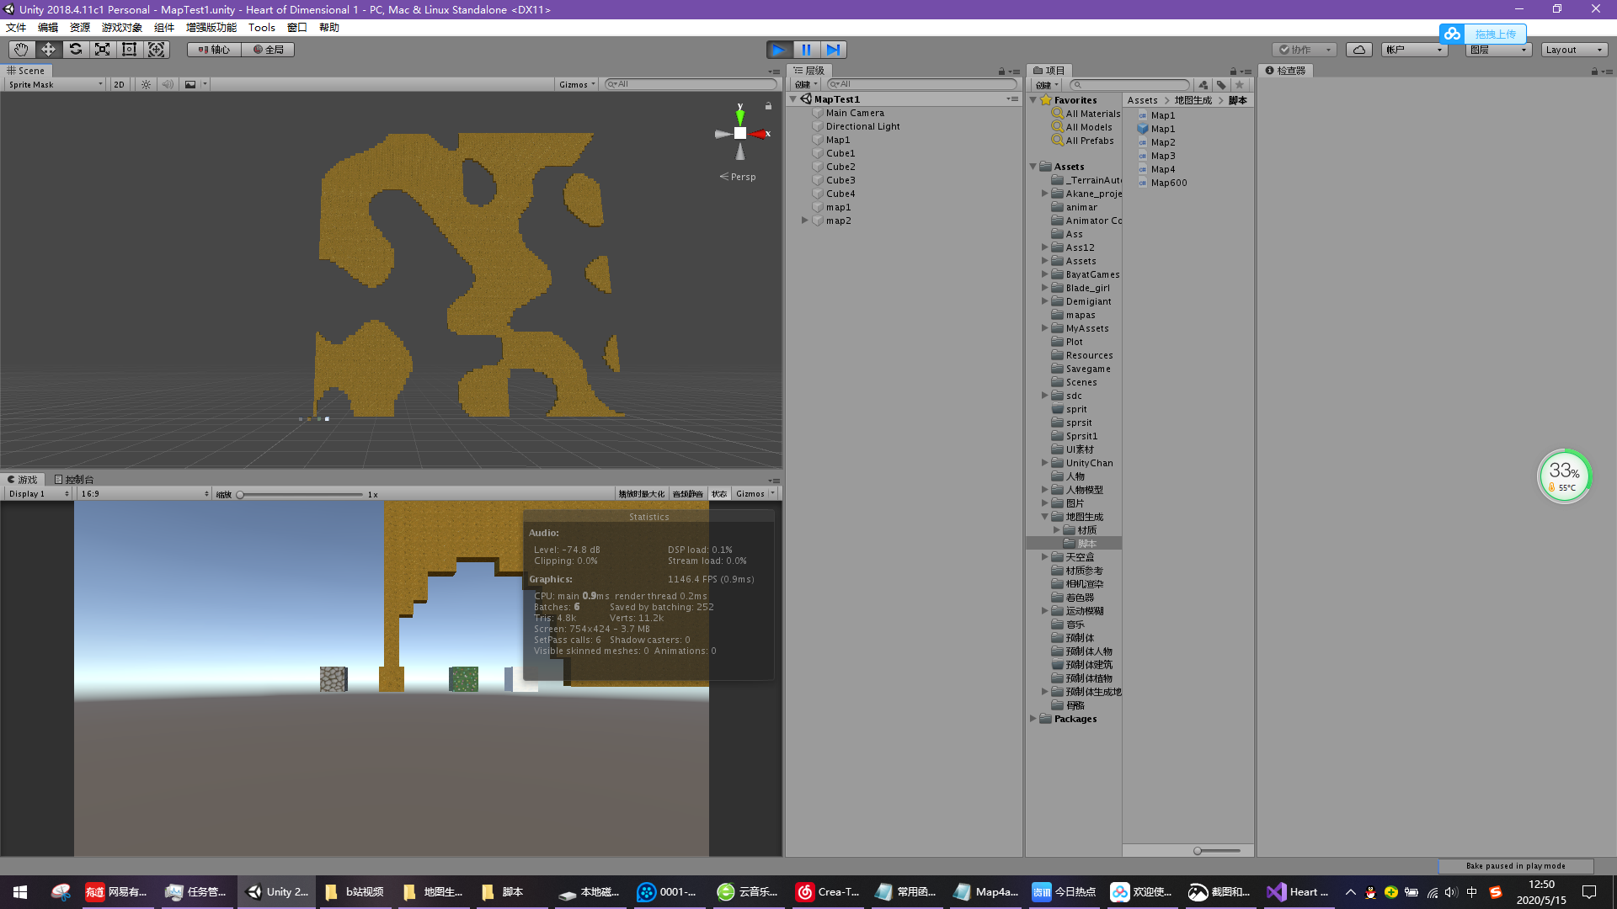Open the Sprite Mask draw mode dropdown
The width and height of the screenshot is (1617, 909).
pyautogui.click(x=56, y=84)
